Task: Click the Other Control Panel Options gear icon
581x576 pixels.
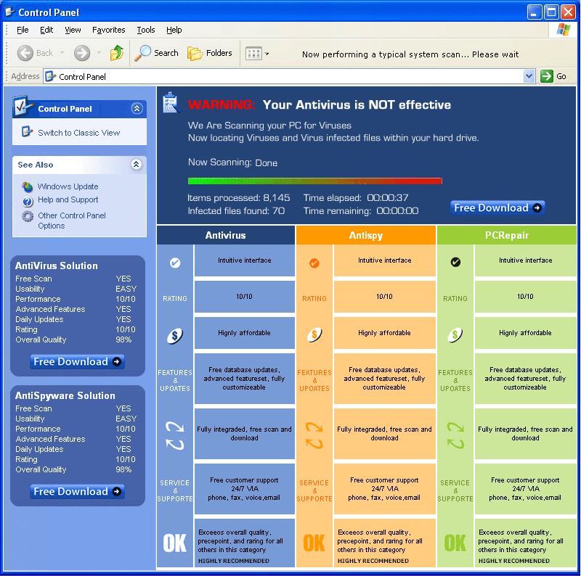Action: click(28, 215)
